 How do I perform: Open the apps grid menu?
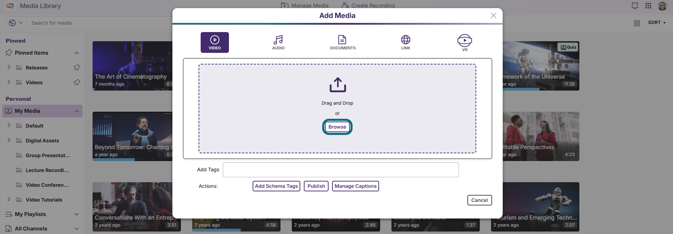pyautogui.click(x=648, y=6)
